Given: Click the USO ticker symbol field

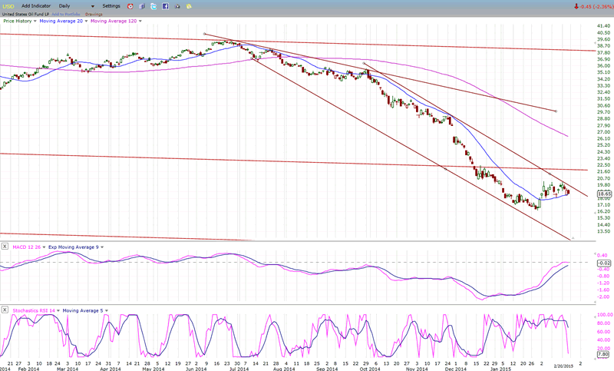Looking at the screenshot, I should click(x=8, y=5).
